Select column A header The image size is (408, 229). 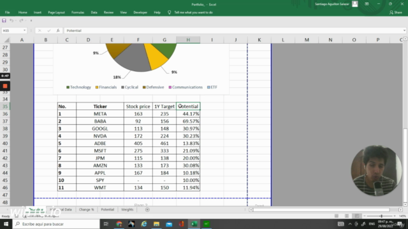[22, 39]
